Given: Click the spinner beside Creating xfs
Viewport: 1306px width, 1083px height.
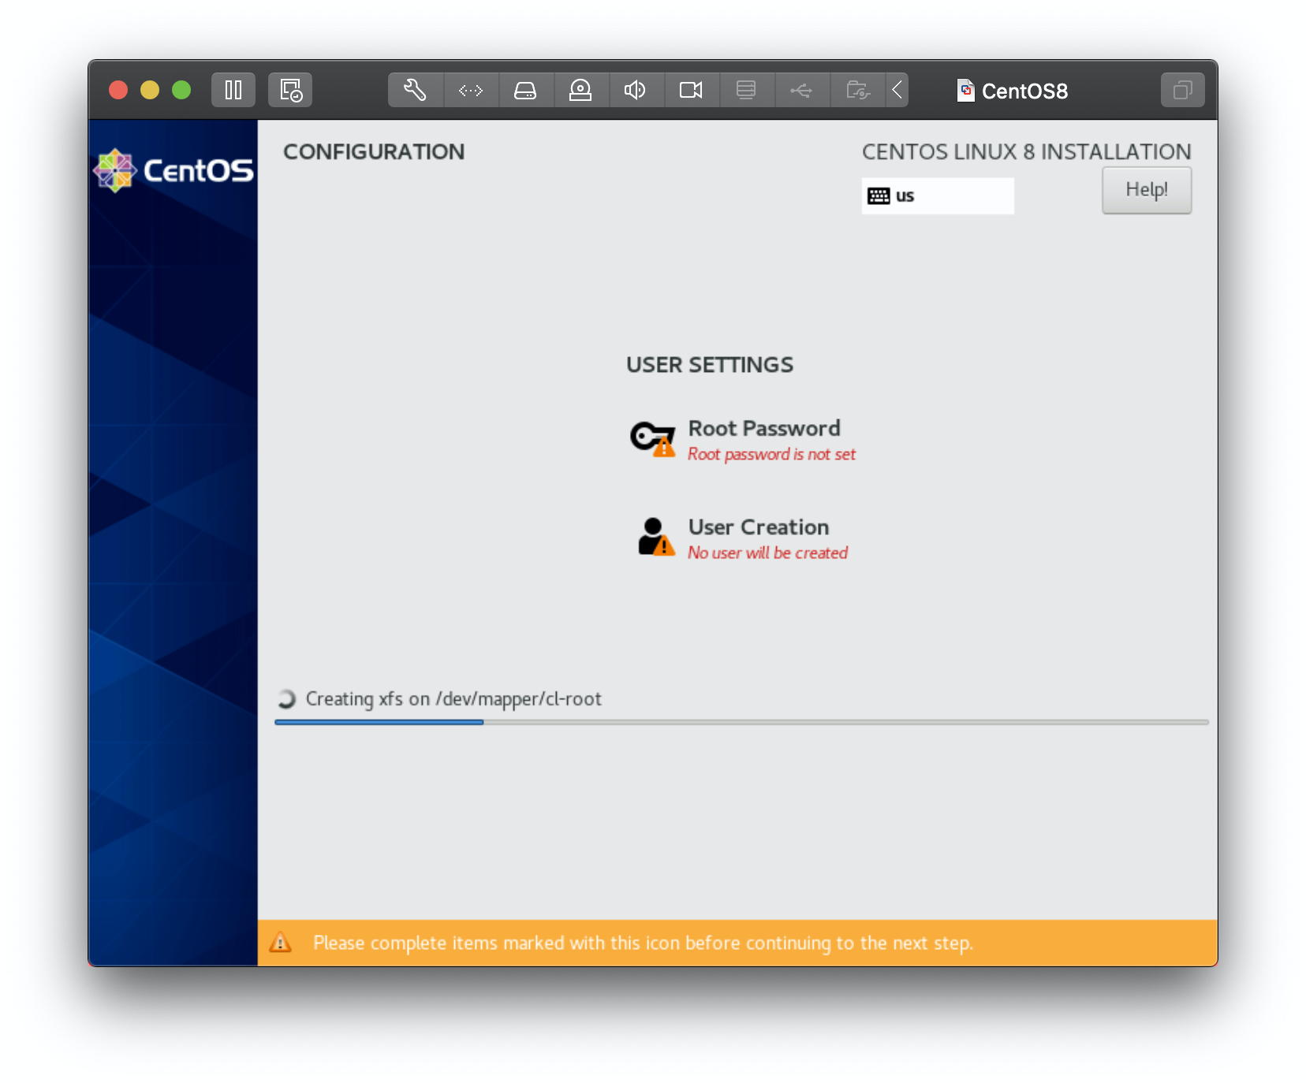Looking at the screenshot, I should click(286, 699).
